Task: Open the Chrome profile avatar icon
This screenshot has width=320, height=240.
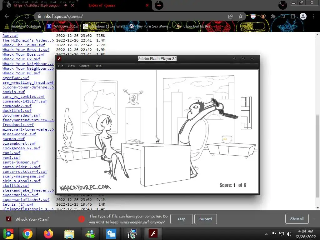Action: [x=303, y=16]
